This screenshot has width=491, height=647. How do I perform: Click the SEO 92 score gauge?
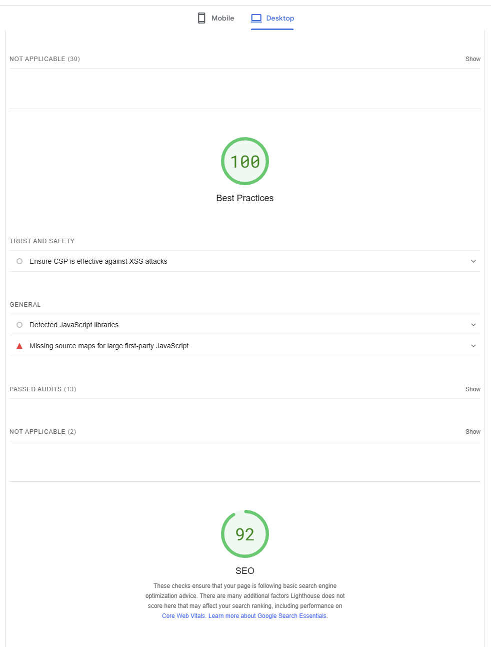pyautogui.click(x=245, y=534)
